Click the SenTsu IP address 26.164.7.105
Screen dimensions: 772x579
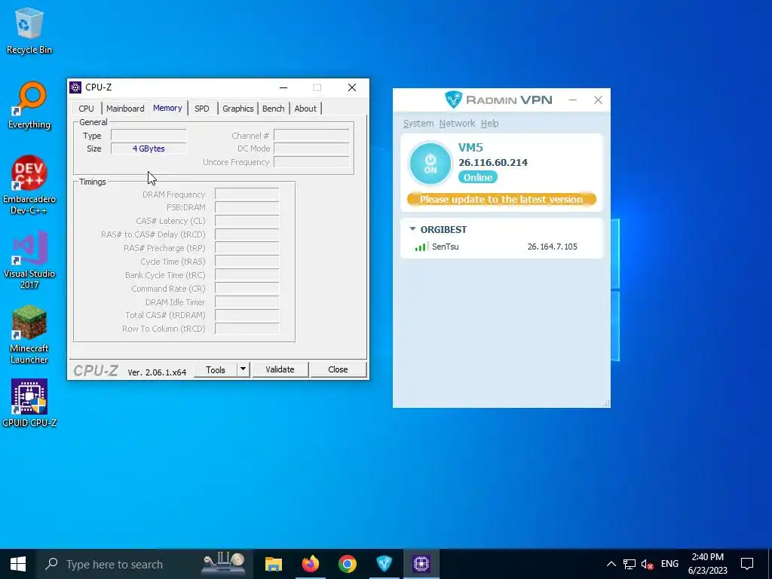coord(553,247)
